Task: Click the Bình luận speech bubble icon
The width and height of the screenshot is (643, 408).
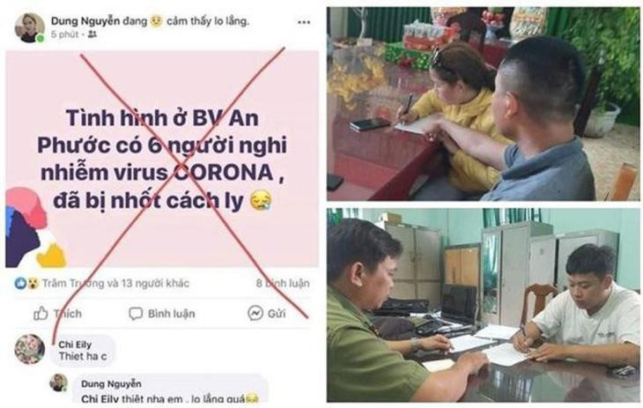Action: (x=136, y=314)
